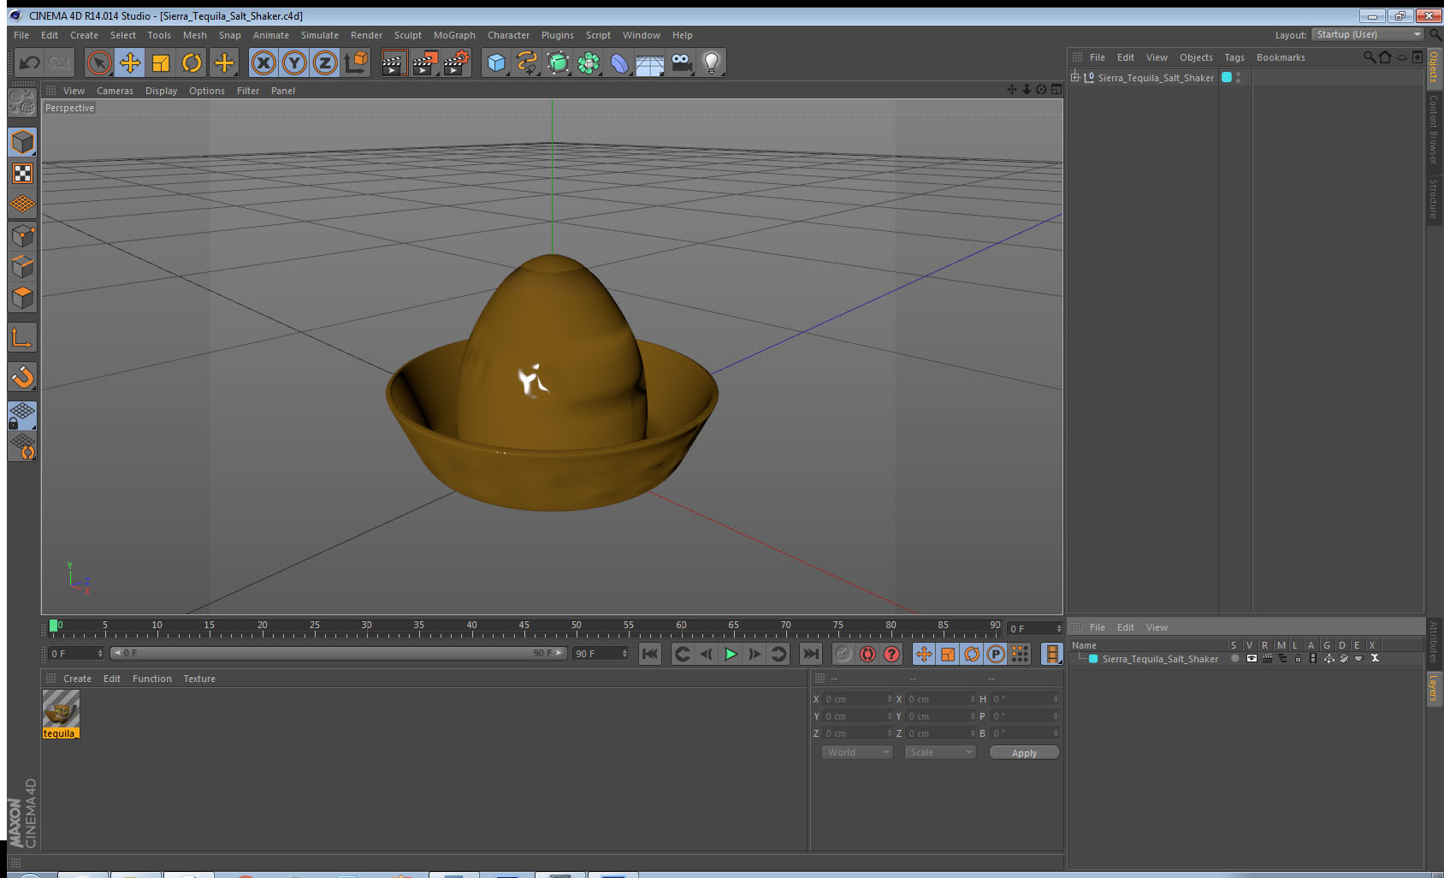
Task: Click the end frame 90 F field
Action: pyautogui.click(x=601, y=654)
